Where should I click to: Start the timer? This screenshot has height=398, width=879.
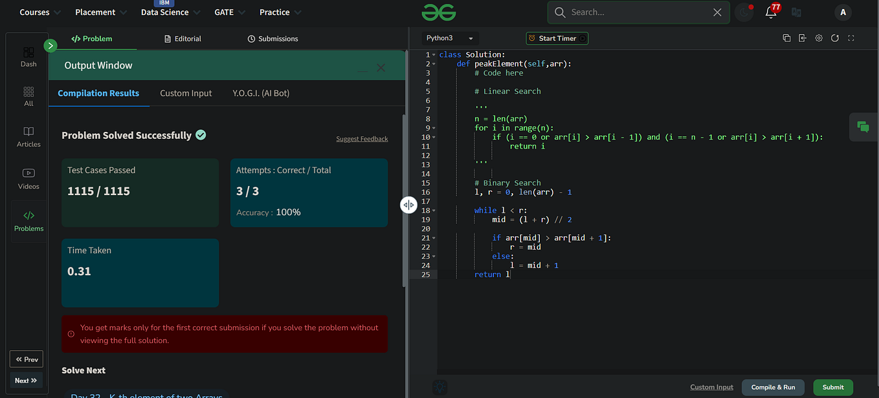[557, 38]
